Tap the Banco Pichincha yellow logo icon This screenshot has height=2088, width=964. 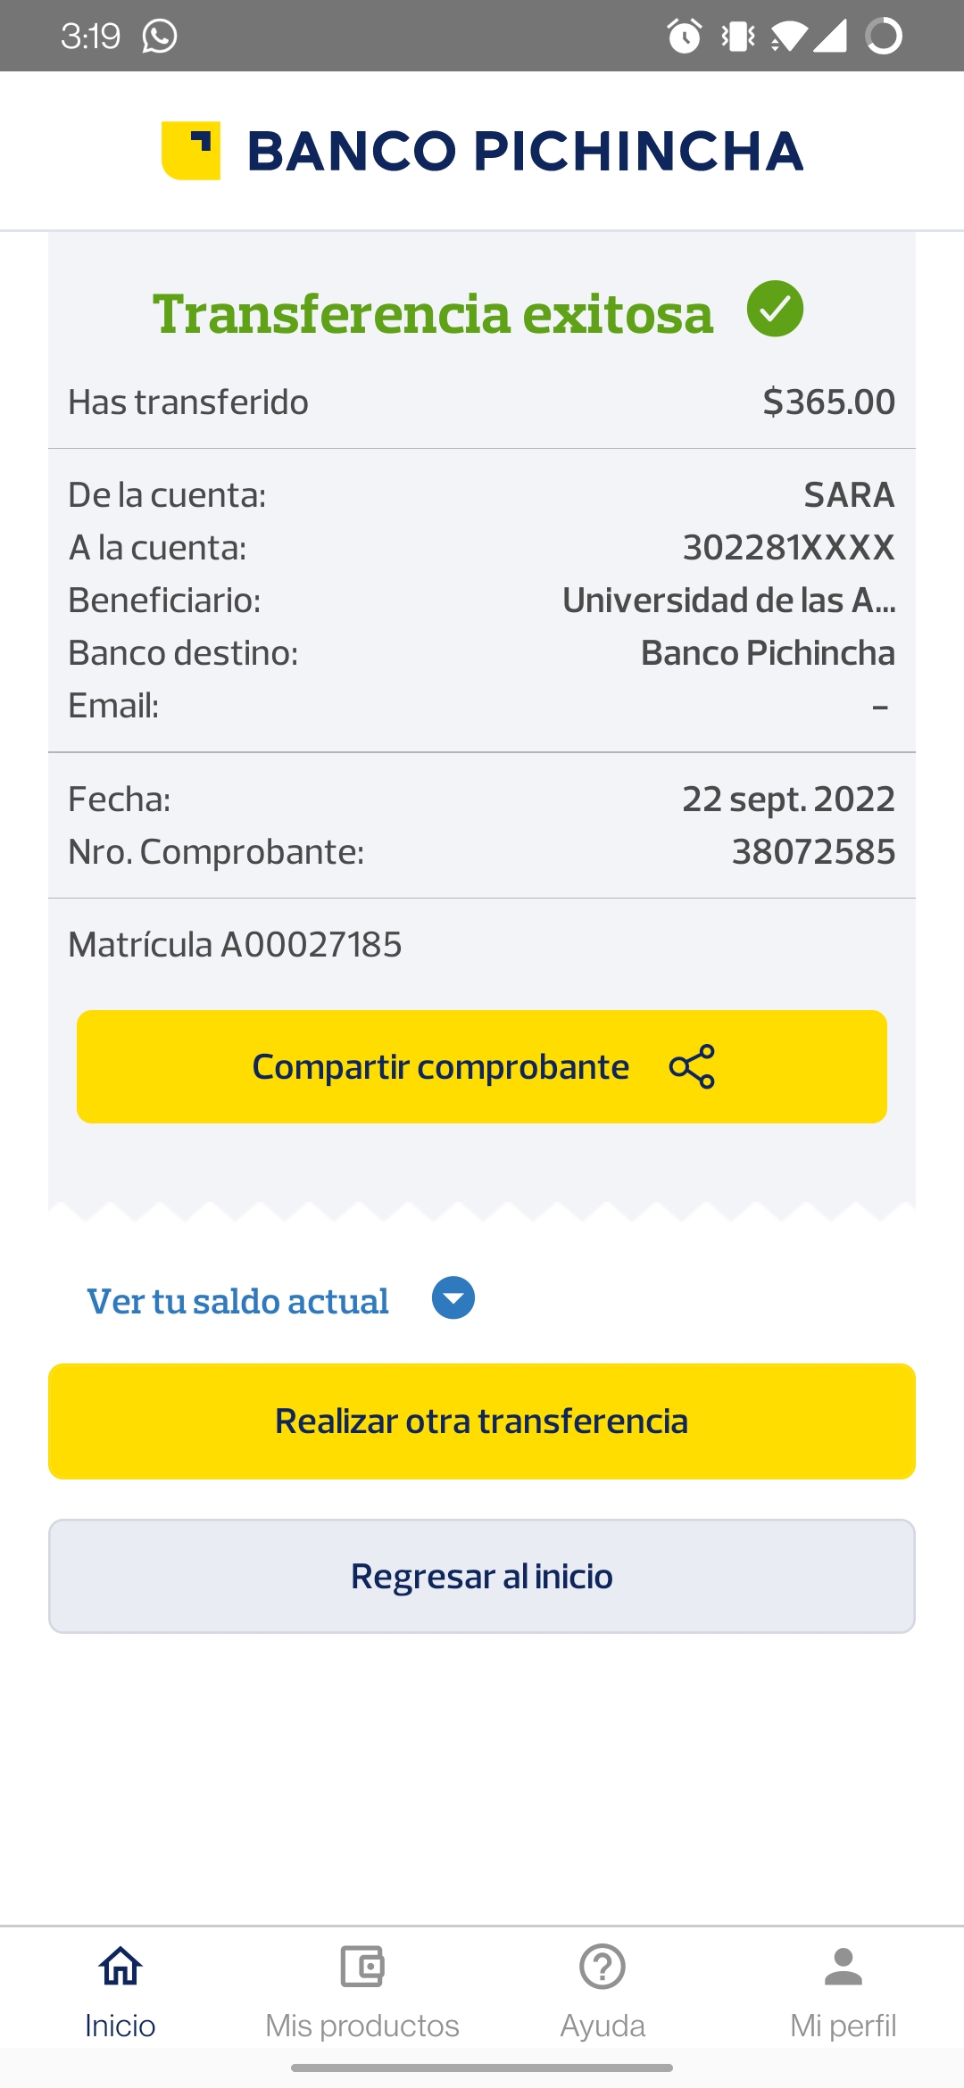click(191, 150)
